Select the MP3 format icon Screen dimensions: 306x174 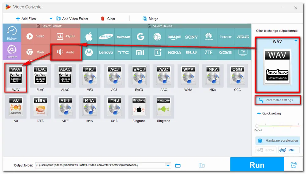click(x=90, y=76)
